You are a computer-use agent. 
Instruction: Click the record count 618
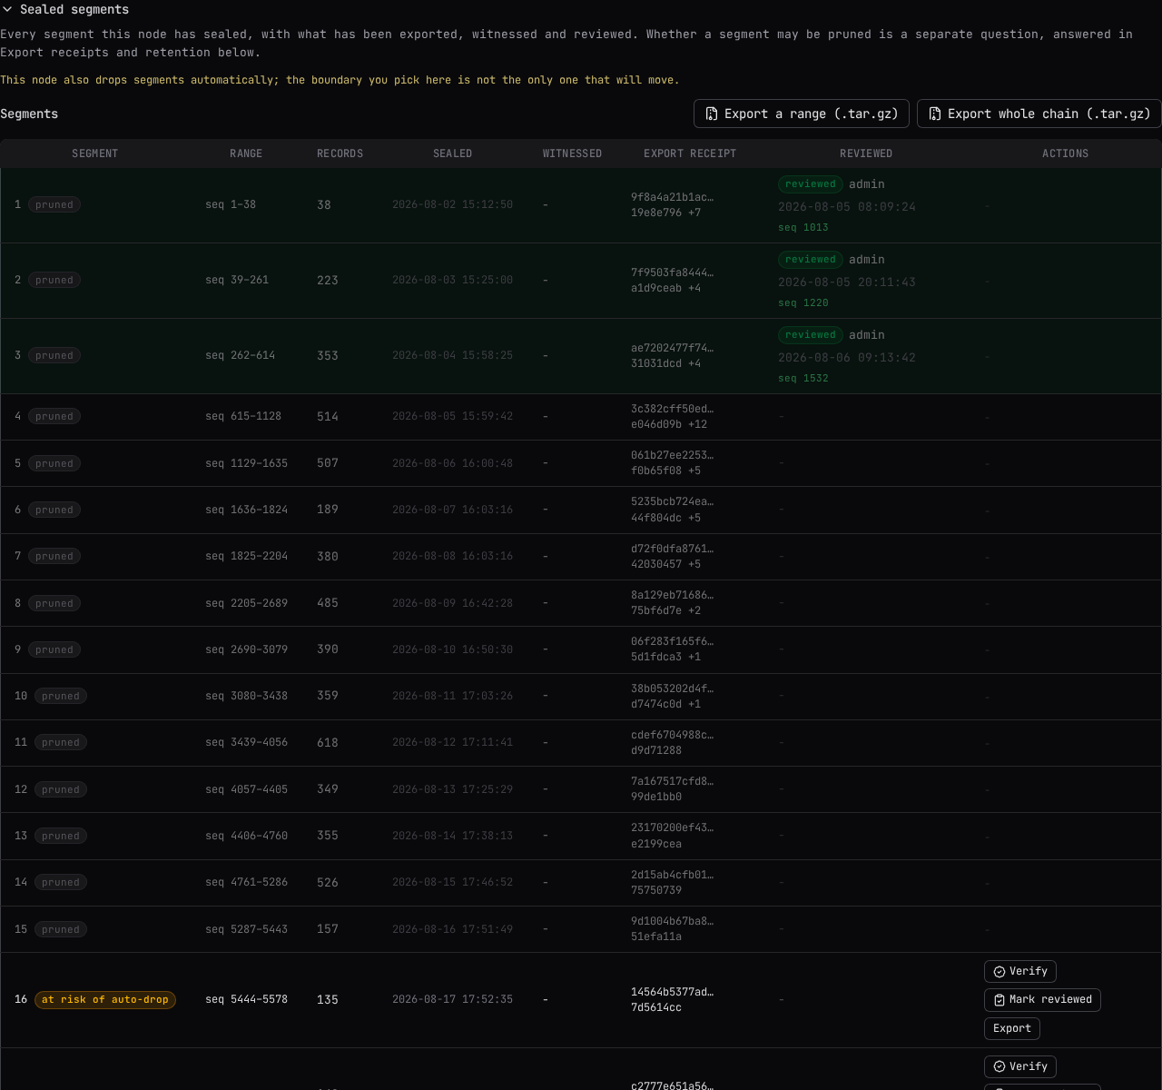tap(328, 742)
